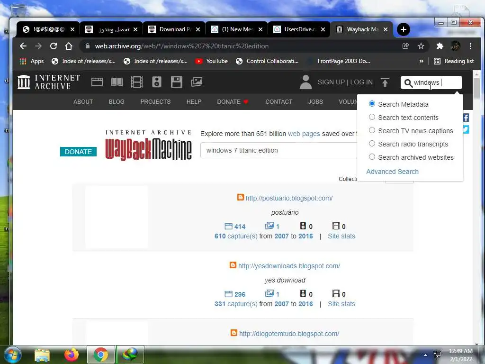Open Windows Explorer from the taskbar
The width and height of the screenshot is (485, 364).
pos(42,355)
